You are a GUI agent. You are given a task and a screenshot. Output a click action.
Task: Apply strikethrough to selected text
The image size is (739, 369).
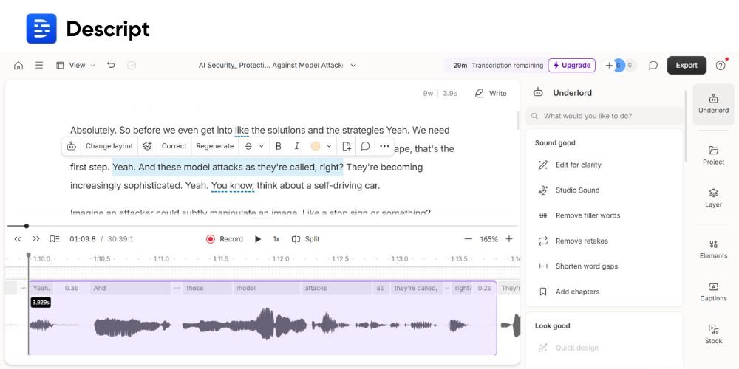pyautogui.click(x=249, y=146)
